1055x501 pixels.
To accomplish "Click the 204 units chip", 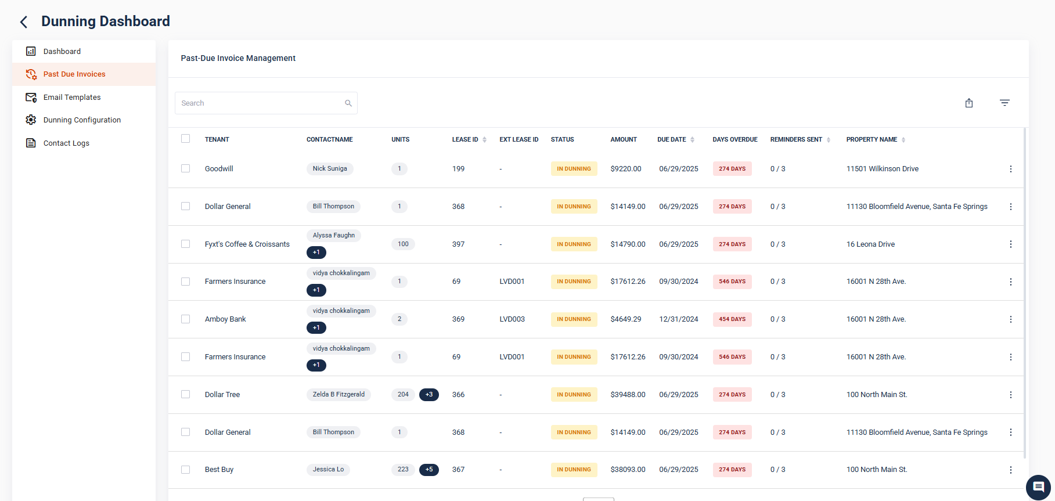I will 403,395.
